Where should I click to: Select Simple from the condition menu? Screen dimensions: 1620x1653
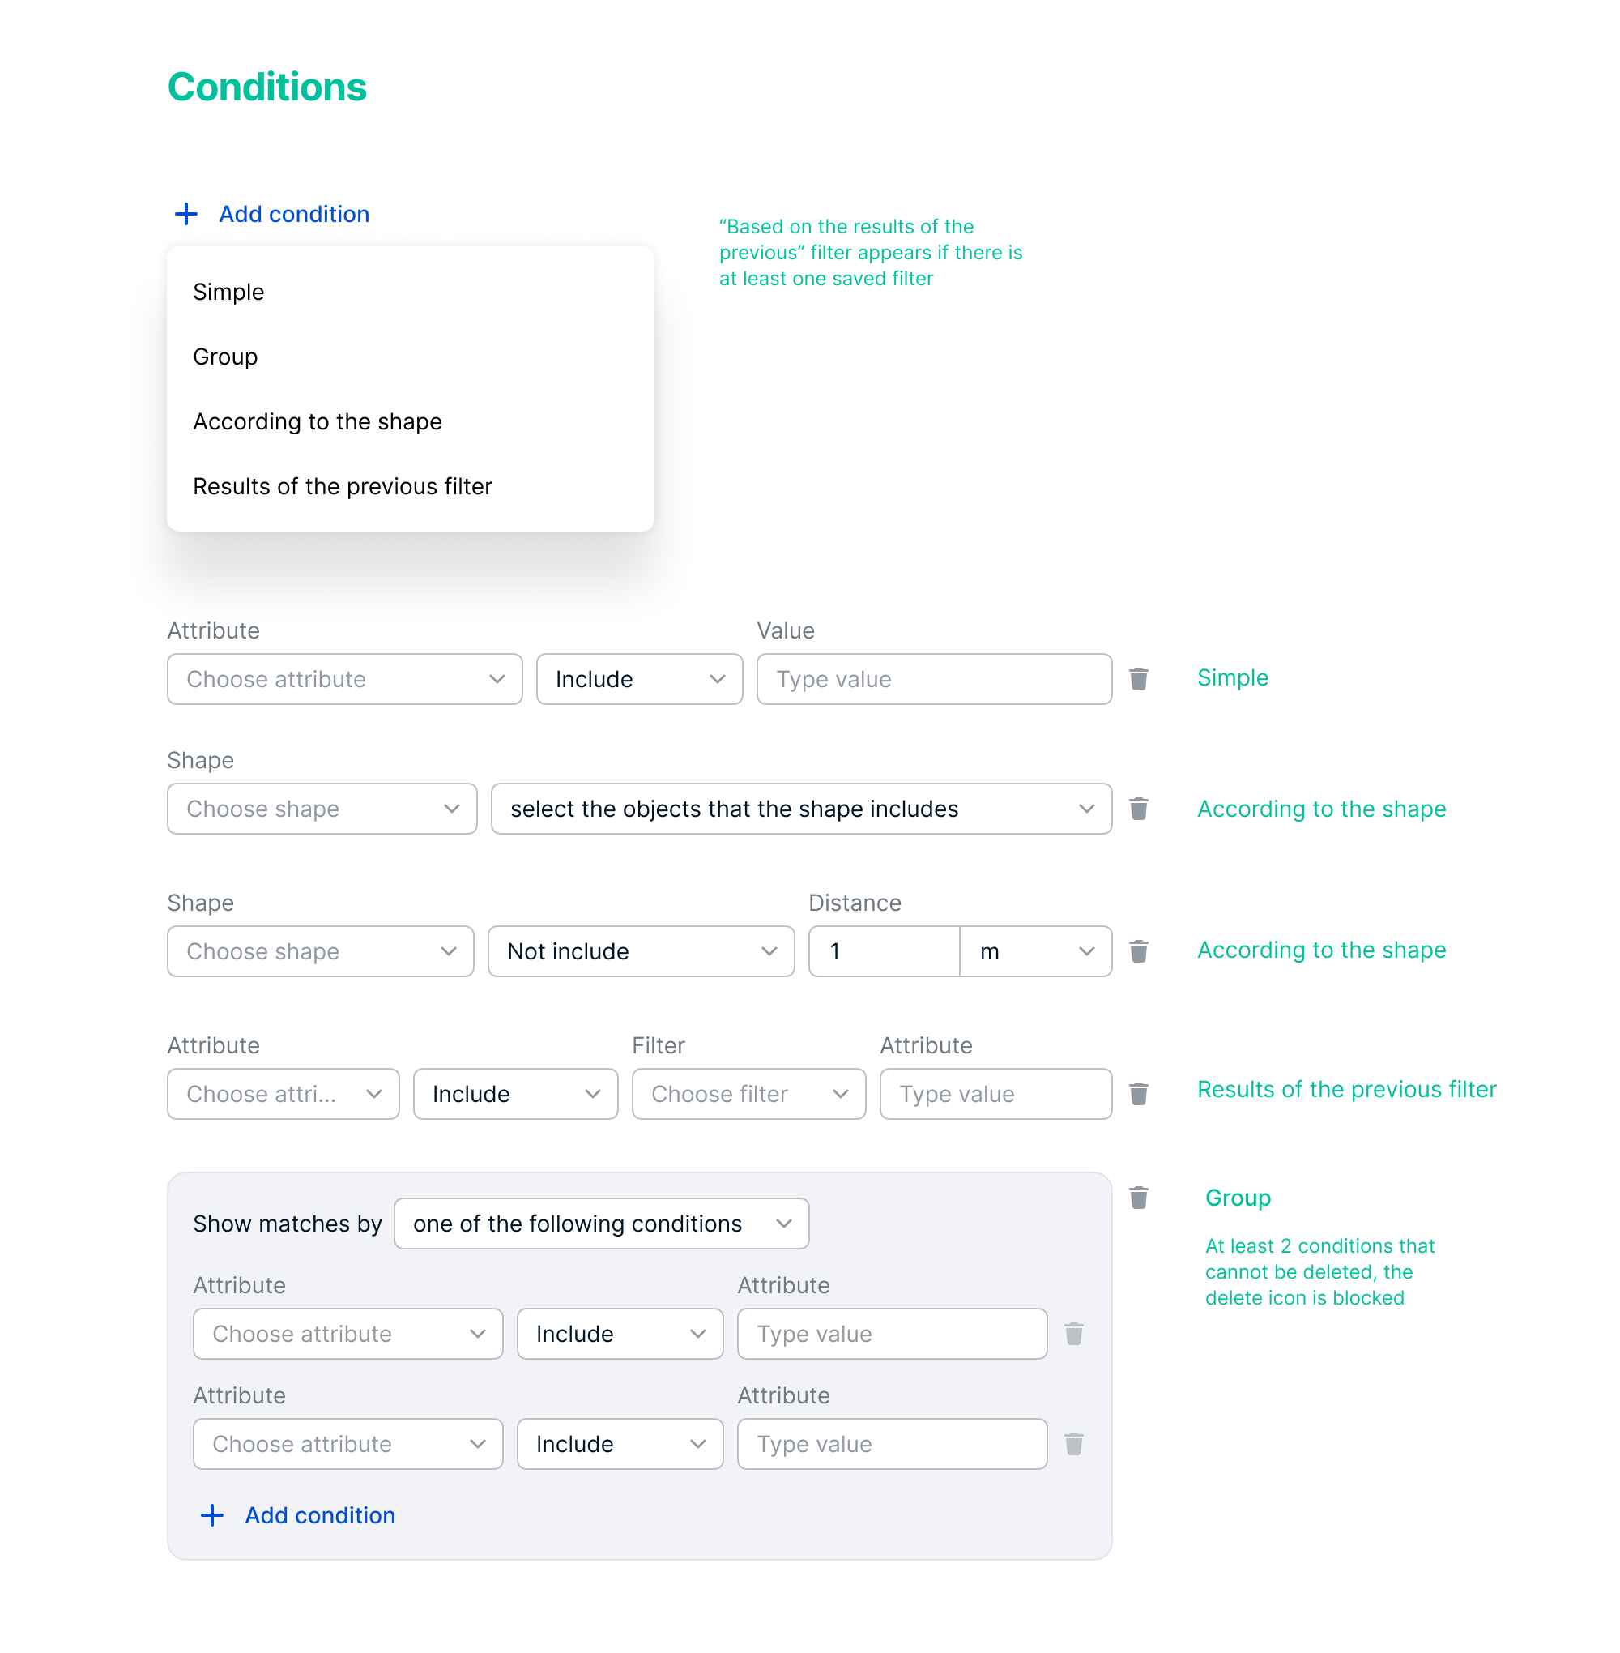[229, 292]
